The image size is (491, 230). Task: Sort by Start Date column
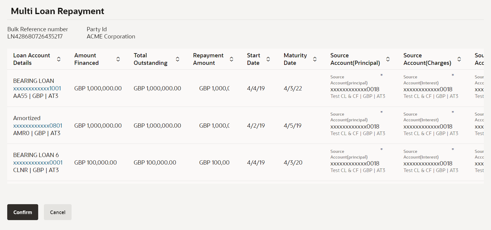click(x=268, y=59)
